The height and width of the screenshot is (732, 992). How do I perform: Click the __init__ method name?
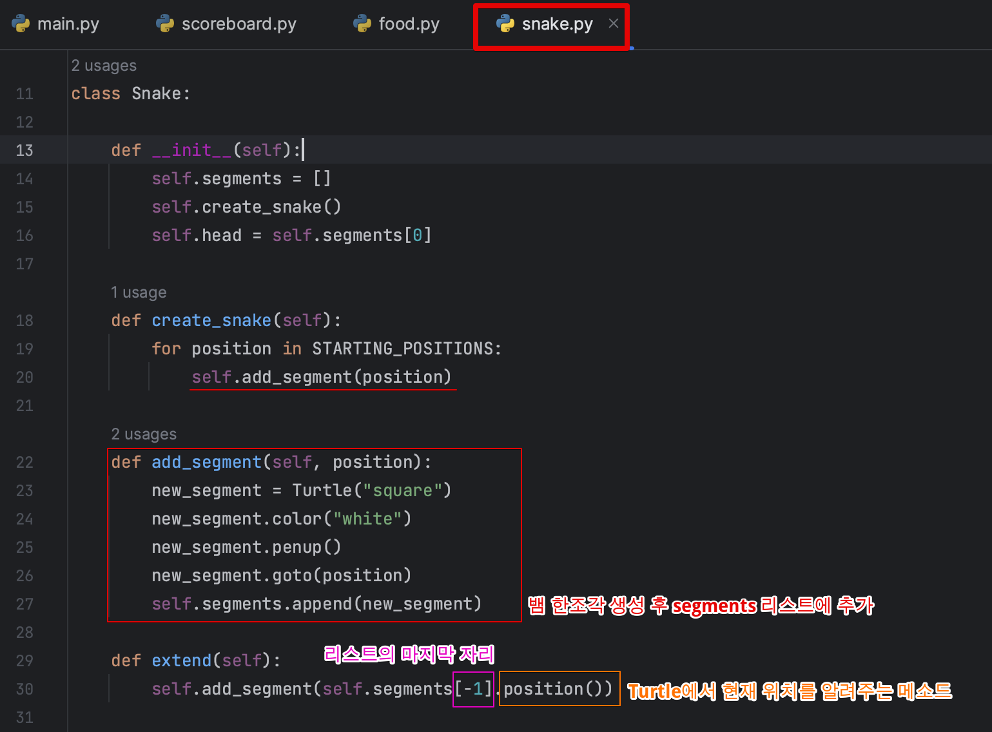(x=191, y=150)
